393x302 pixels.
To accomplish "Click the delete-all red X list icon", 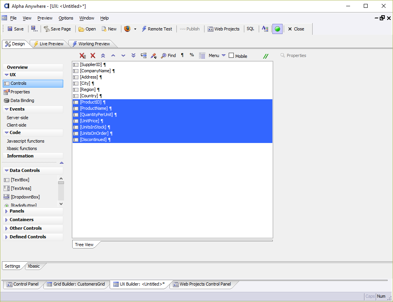I will coord(83,56).
